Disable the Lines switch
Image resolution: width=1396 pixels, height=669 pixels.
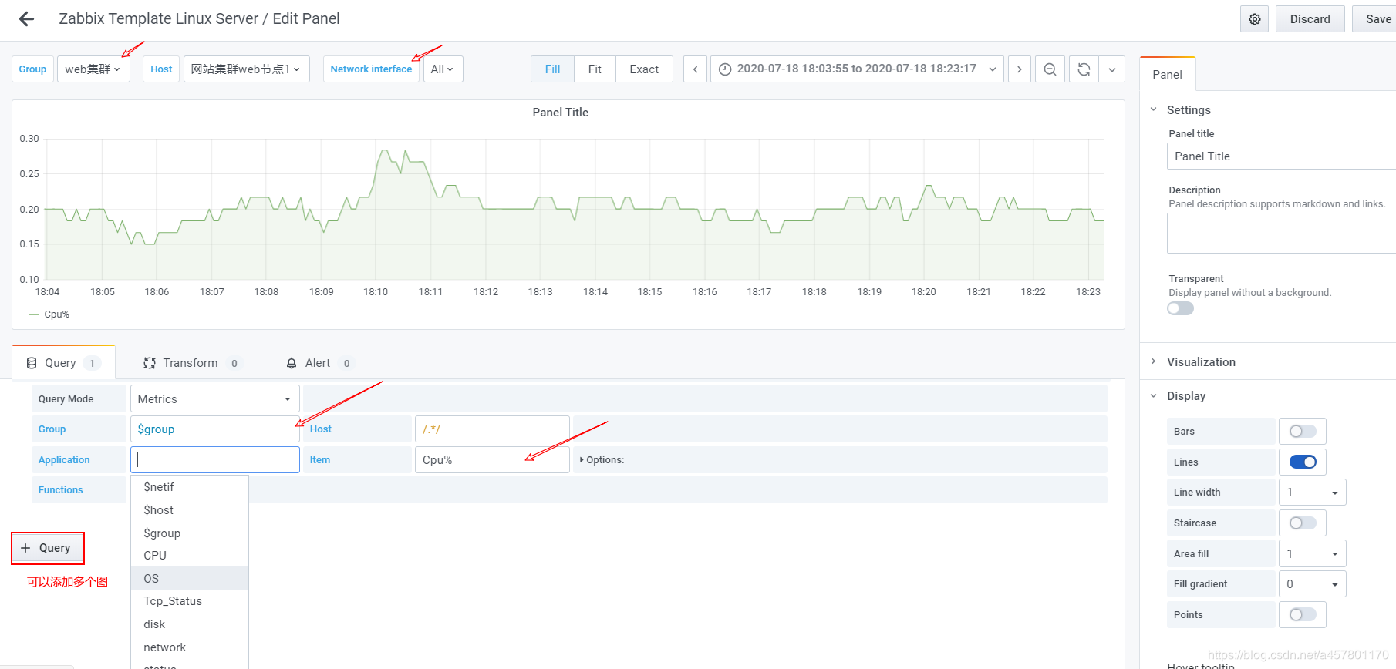pos(1303,462)
